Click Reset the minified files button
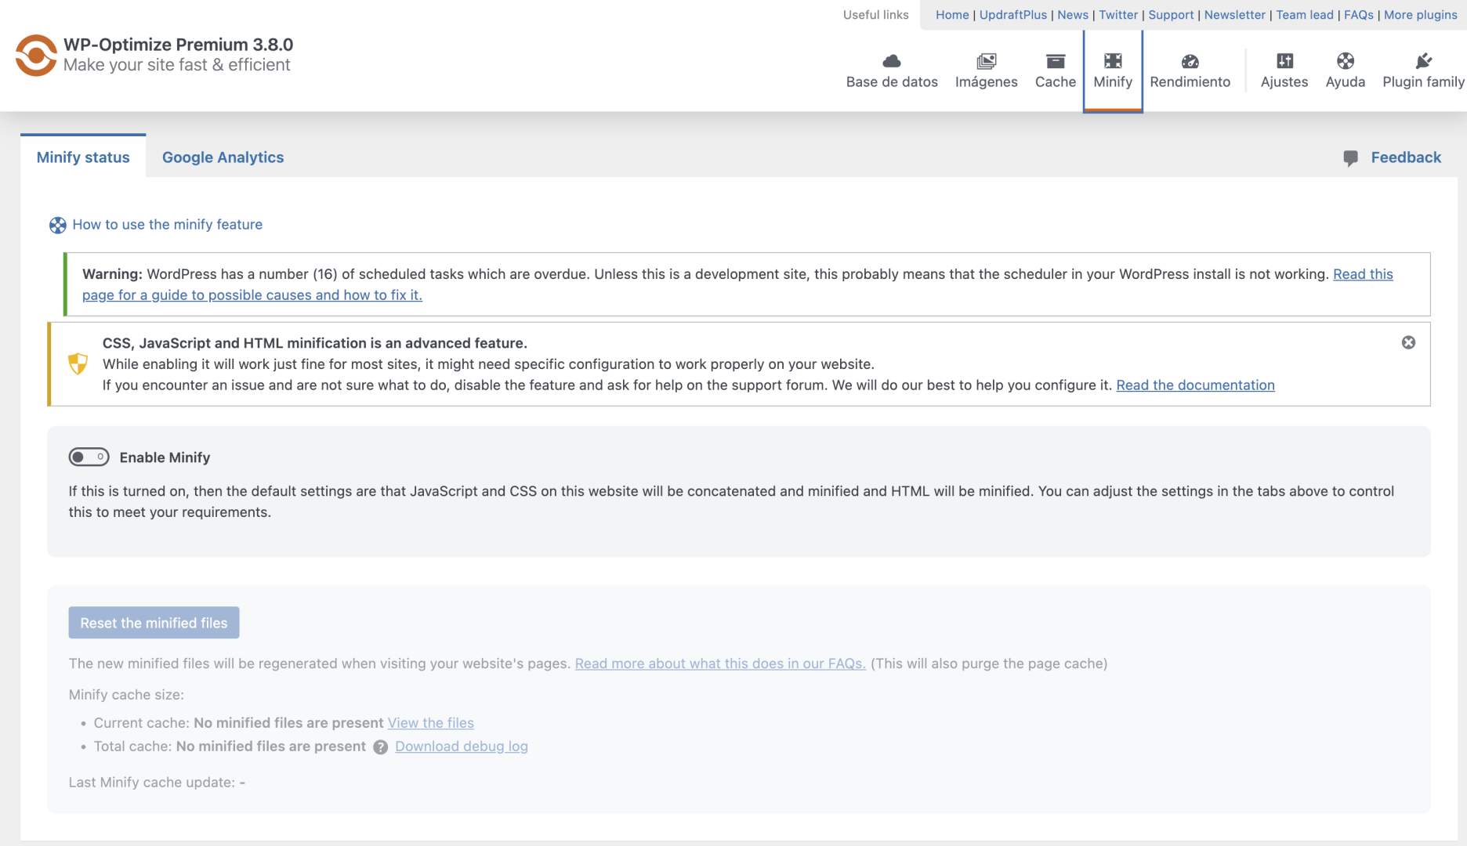This screenshot has width=1467, height=846. point(154,623)
